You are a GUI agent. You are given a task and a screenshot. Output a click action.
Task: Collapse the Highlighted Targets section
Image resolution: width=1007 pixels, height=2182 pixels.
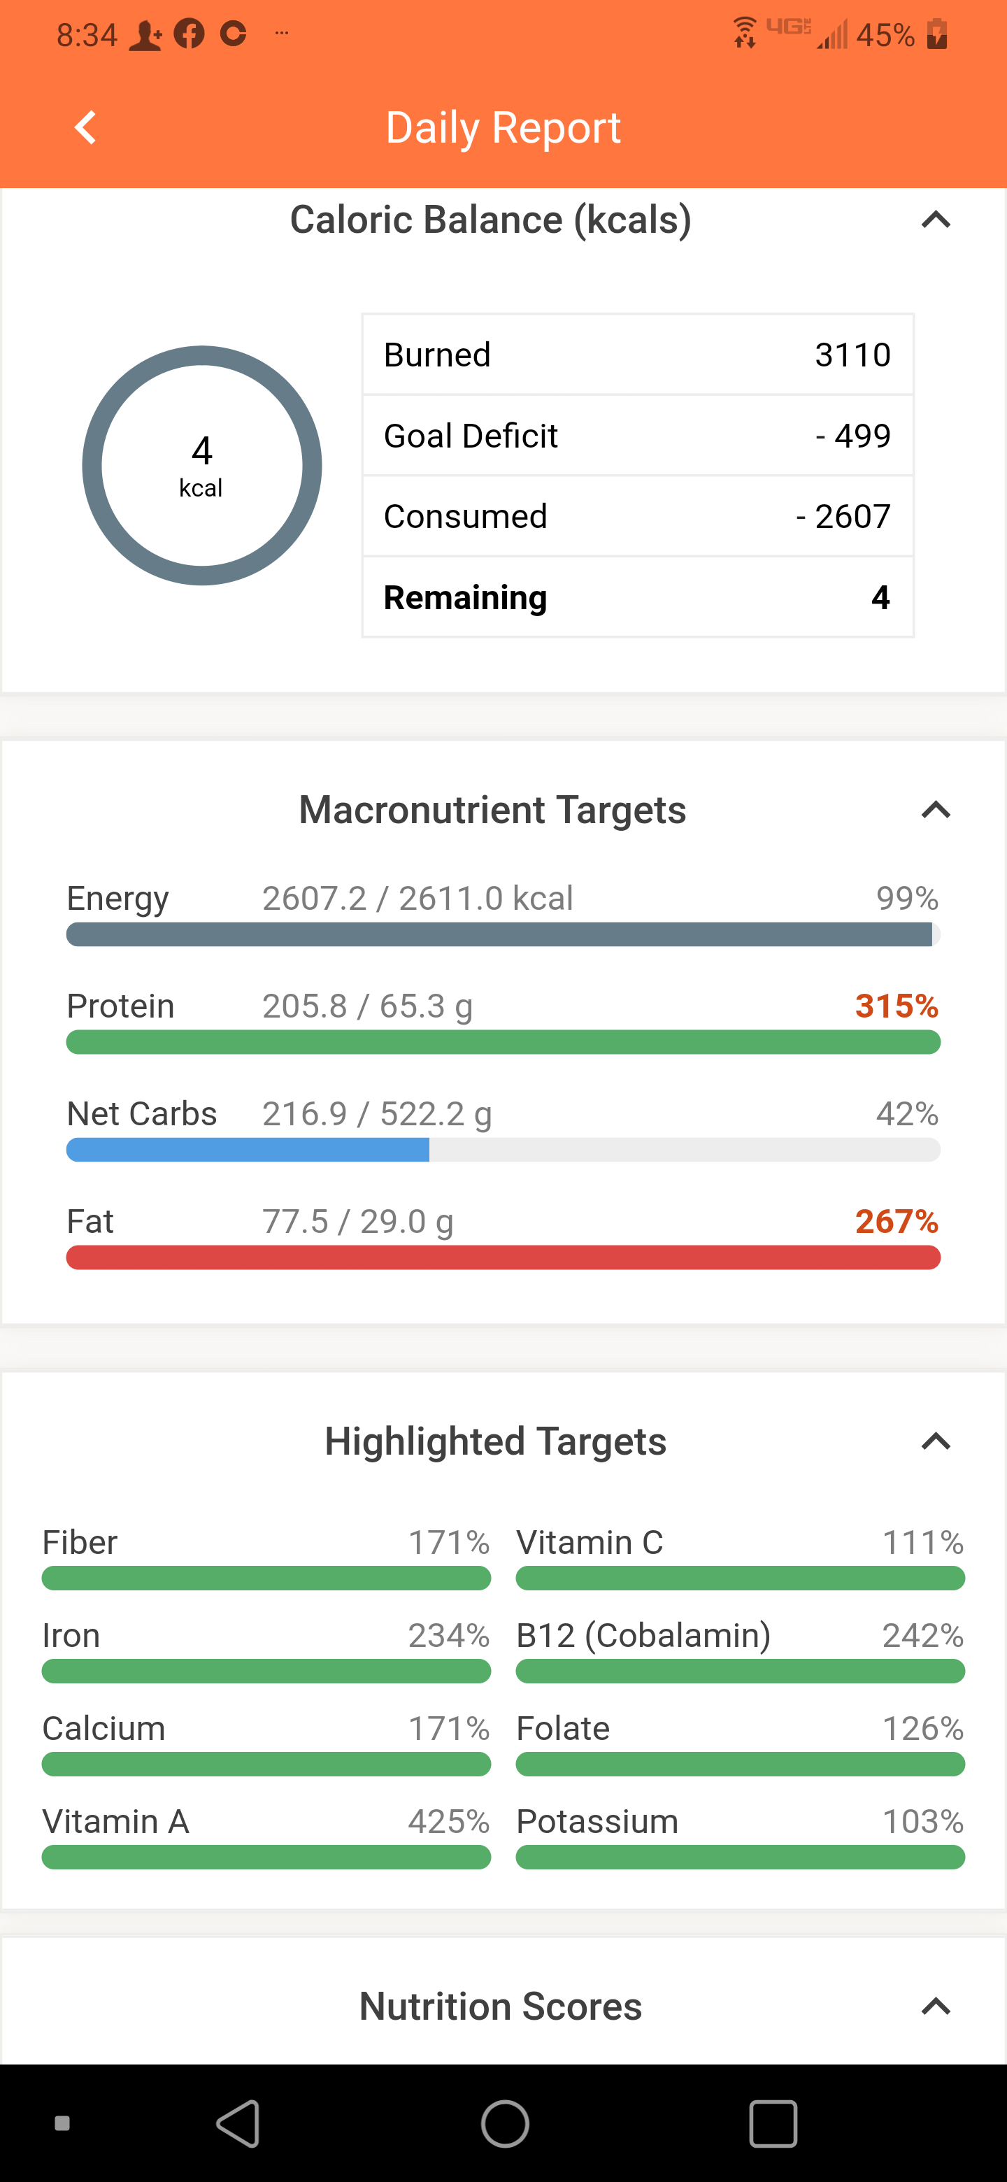(x=935, y=1441)
